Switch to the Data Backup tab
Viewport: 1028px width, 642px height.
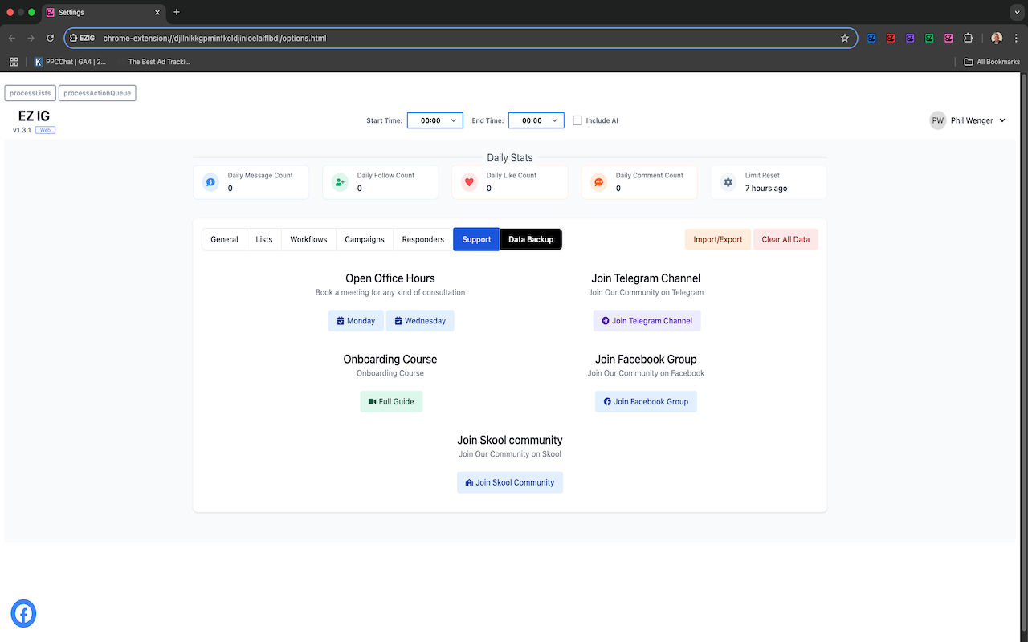click(530, 238)
